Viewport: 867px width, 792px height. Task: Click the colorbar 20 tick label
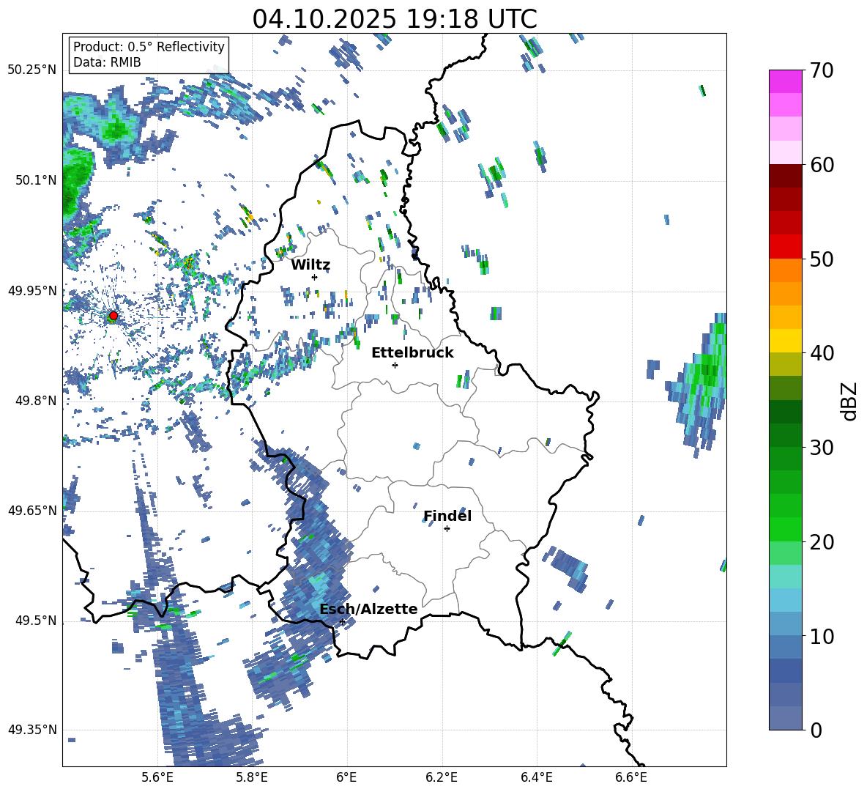point(822,542)
